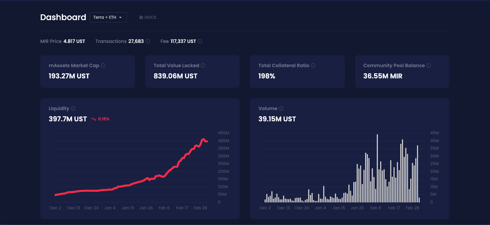Click info icon next to mAssets Market Cap
490x225 pixels.
coord(103,65)
